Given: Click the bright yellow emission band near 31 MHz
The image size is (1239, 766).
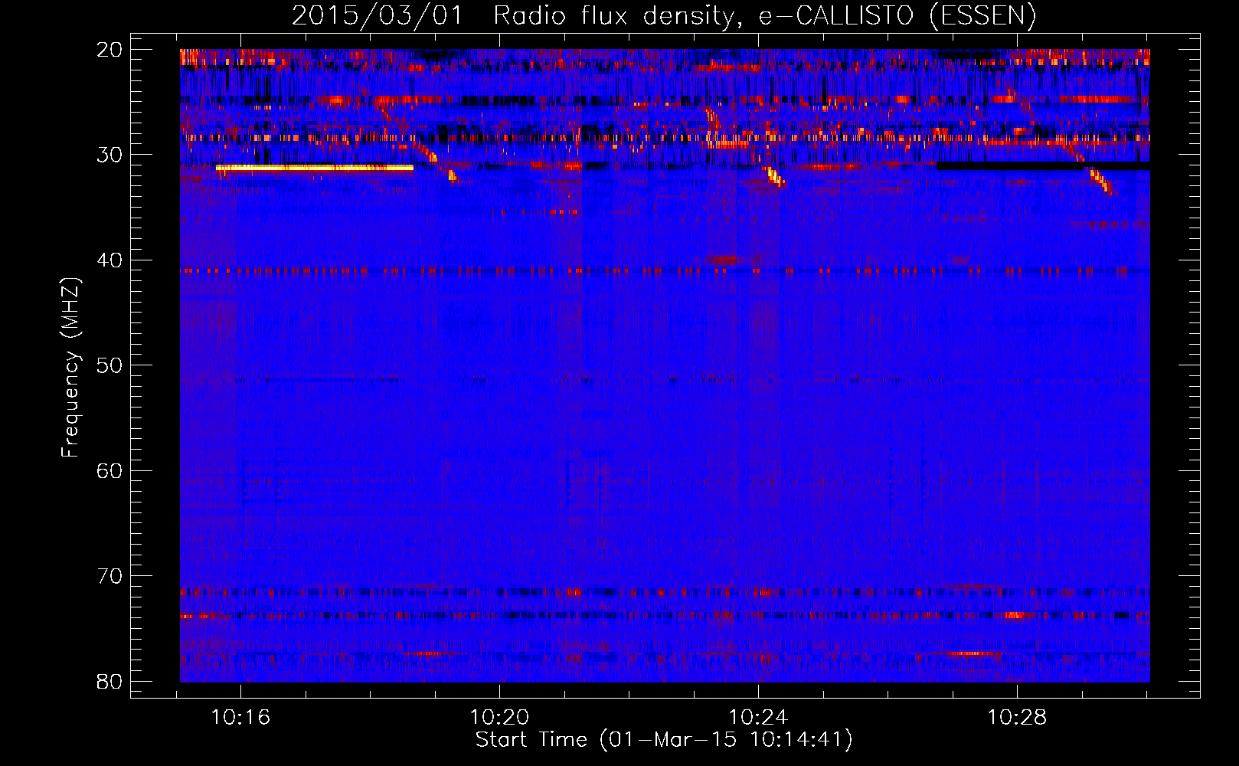Looking at the screenshot, I should 315,168.
